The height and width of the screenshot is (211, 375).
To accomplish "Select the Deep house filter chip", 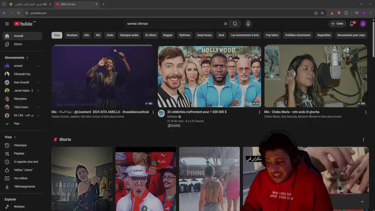I will (204, 35).
